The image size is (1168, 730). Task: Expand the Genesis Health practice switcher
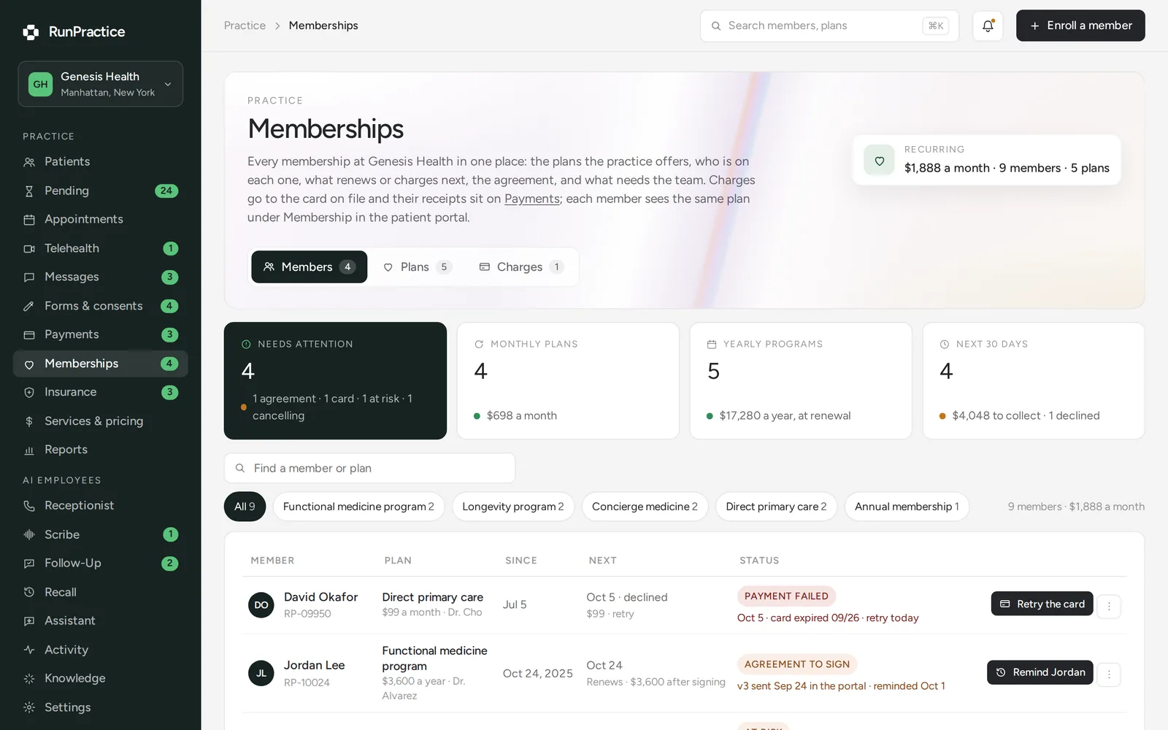tap(101, 84)
